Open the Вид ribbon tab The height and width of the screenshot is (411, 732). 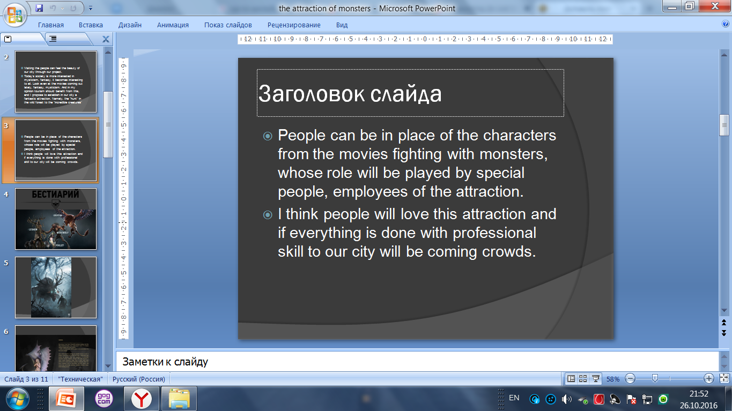[x=342, y=25]
